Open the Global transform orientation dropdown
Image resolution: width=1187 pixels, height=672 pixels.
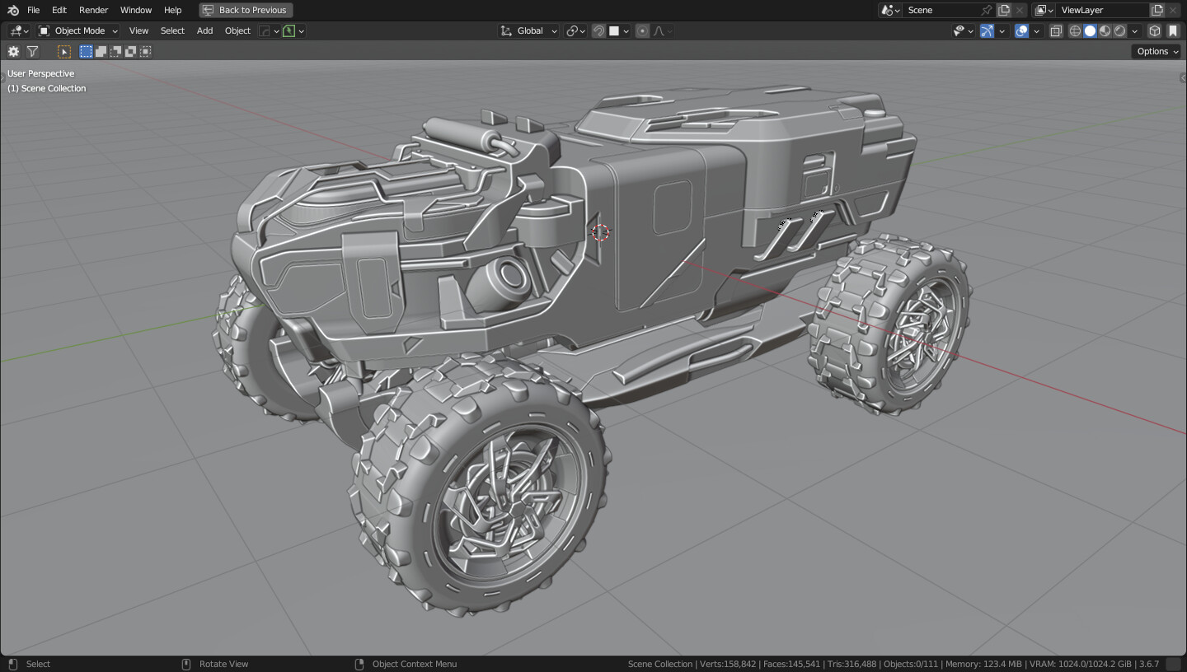(x=528, y=30)
